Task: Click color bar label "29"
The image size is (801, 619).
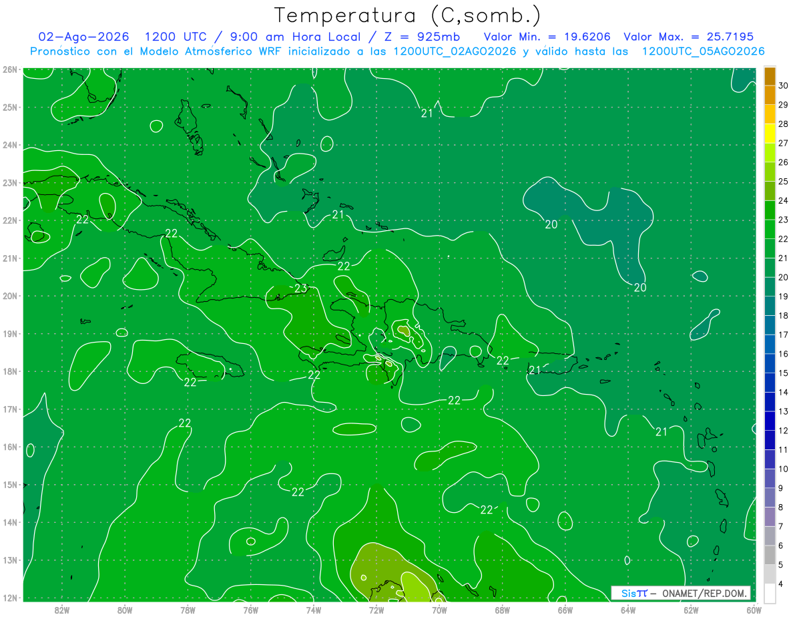Action: point(783,105)
